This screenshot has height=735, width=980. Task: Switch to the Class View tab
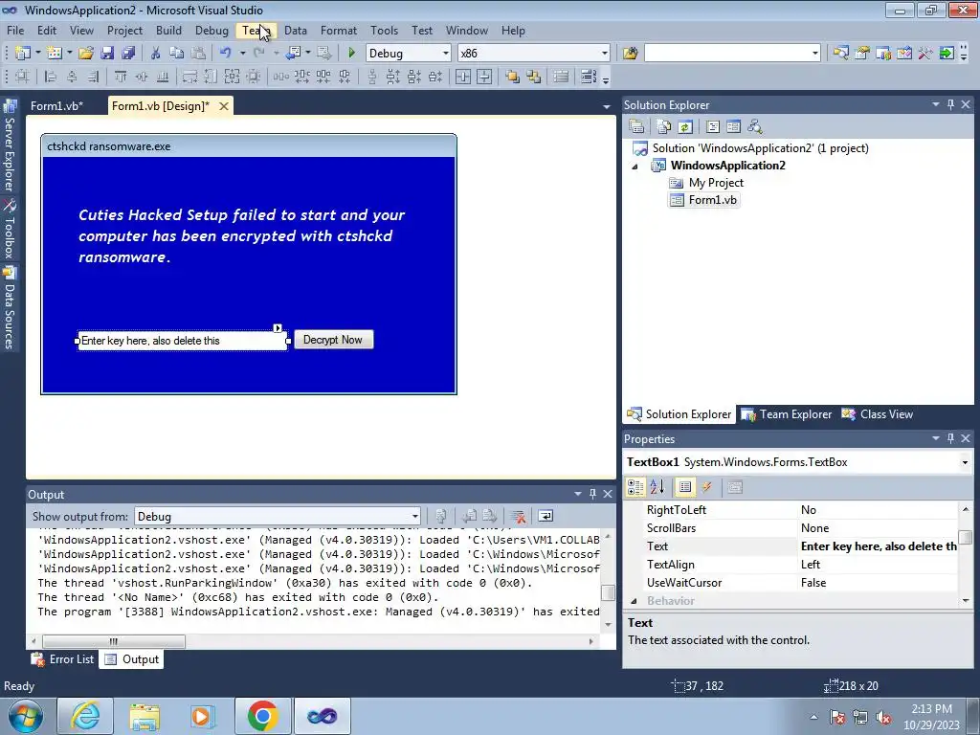pos(877,414)
